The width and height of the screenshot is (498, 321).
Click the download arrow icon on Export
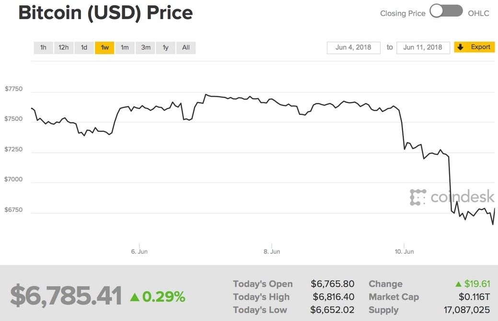461,47
